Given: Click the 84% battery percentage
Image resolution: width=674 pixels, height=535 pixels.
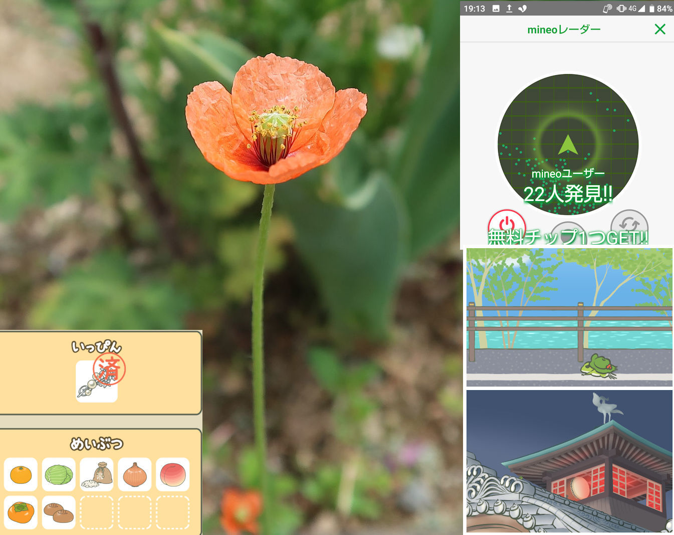Looking at the screenshot, I should click(664, 9).
